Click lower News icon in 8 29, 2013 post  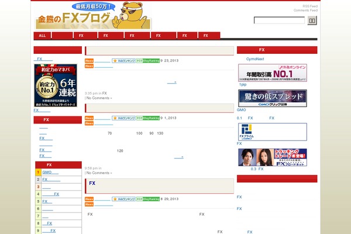[89, 204]
